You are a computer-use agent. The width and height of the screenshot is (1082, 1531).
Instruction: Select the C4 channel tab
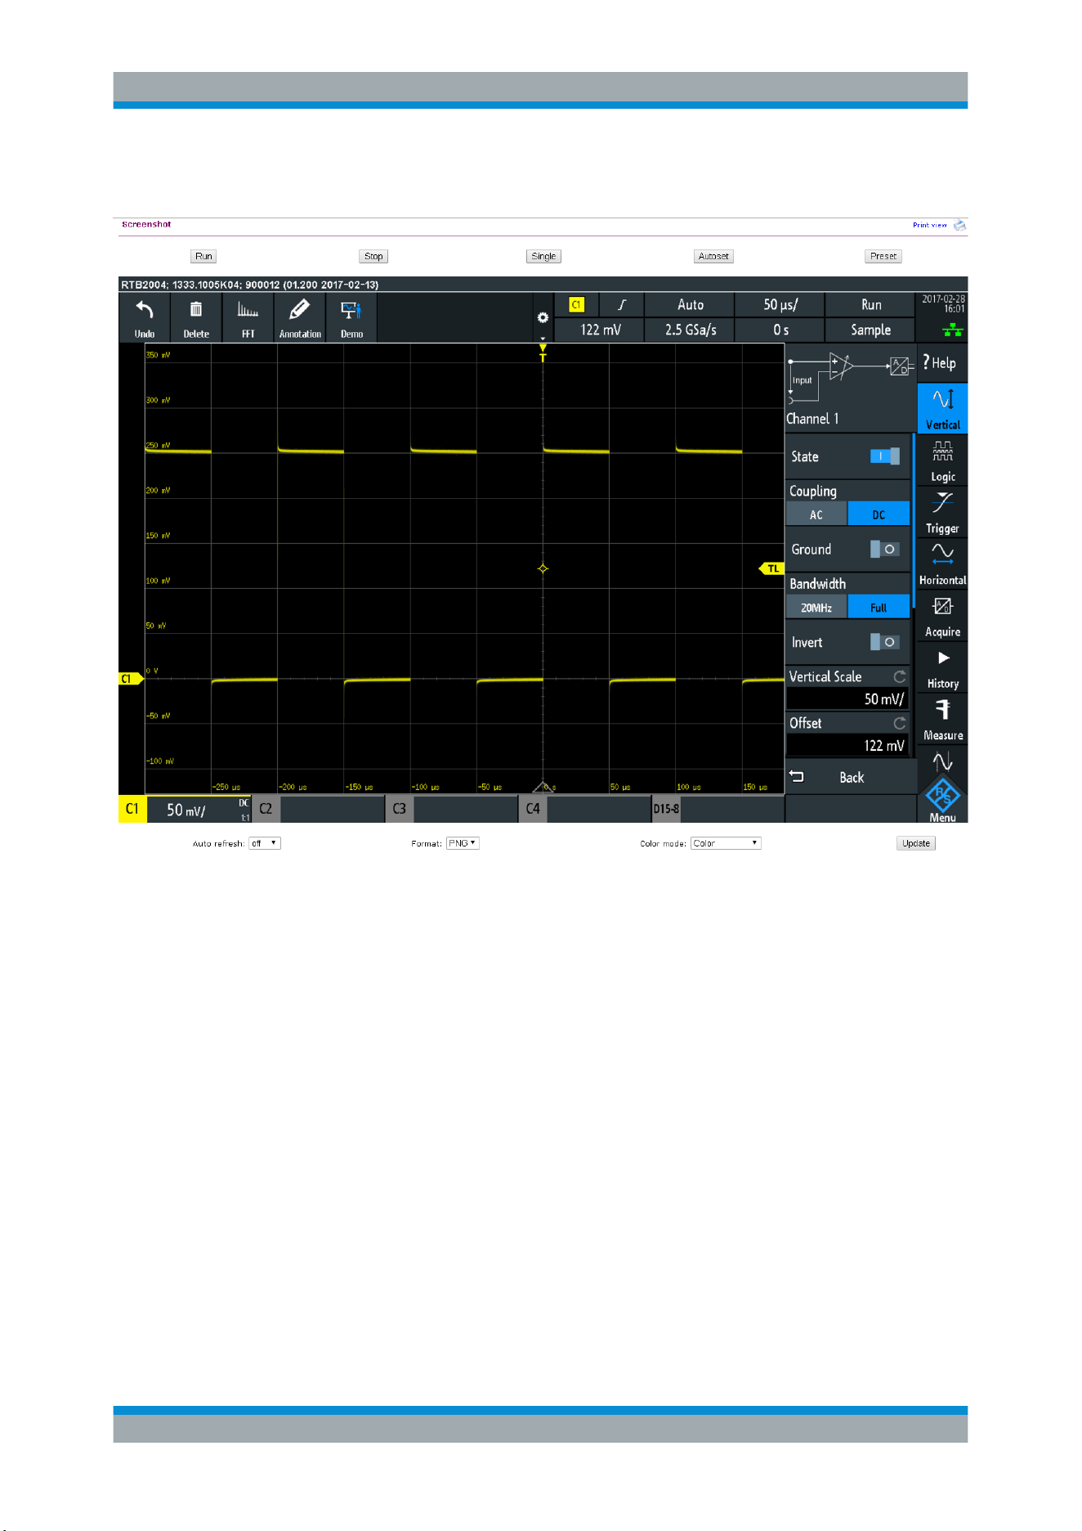pyautogui.click(x=584, y=809)
